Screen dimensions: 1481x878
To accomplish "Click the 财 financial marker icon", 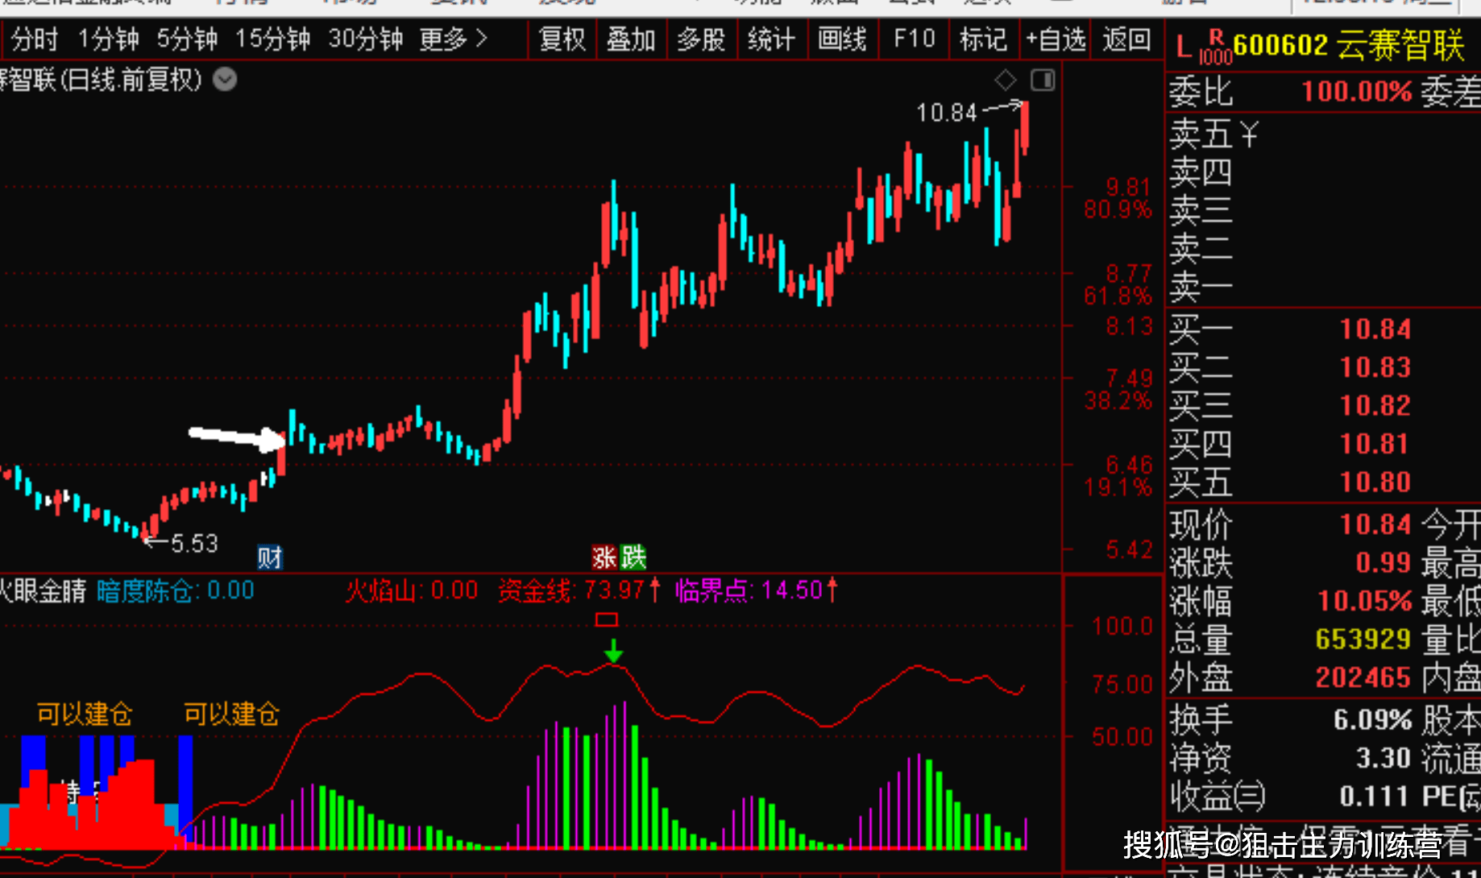I will (x=270, y=557).
